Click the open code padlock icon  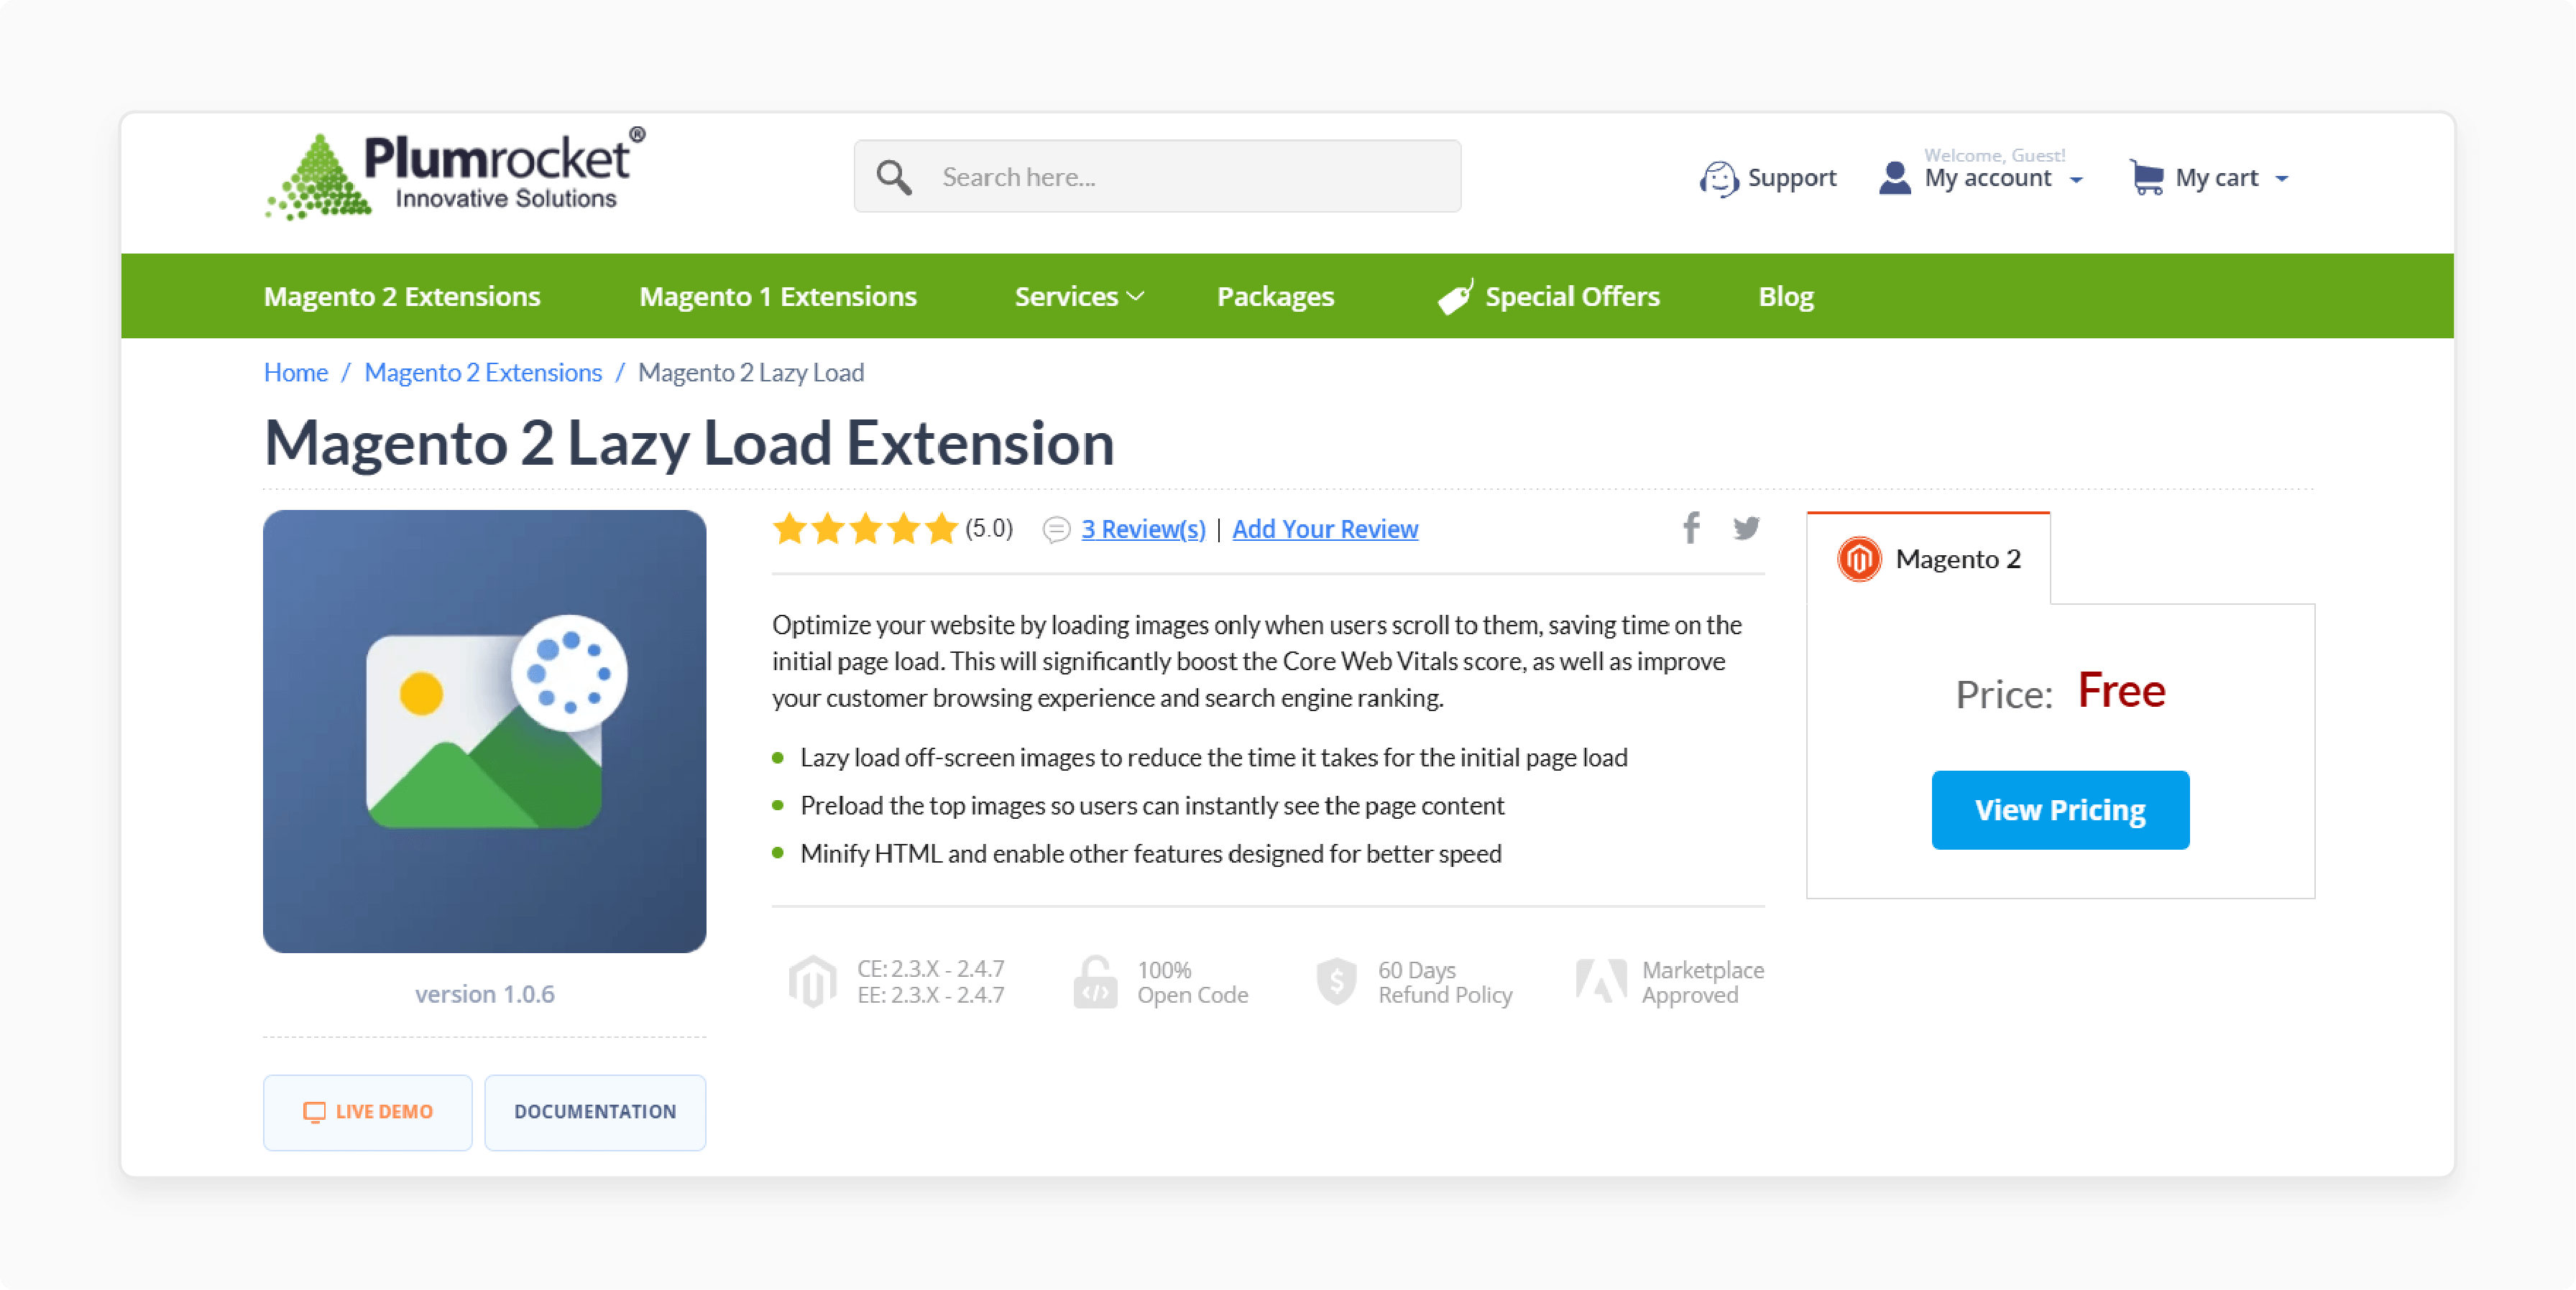tap(1095, 981)
